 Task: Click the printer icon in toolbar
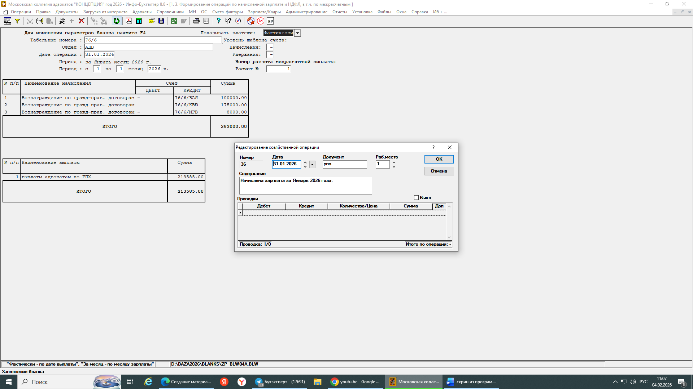pos(196,21)
